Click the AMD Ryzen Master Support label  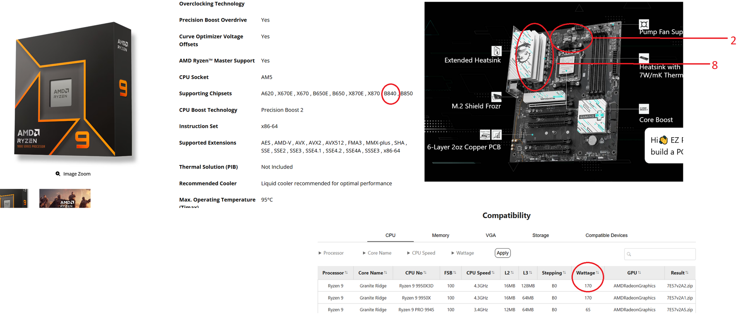tap(217, 61)
